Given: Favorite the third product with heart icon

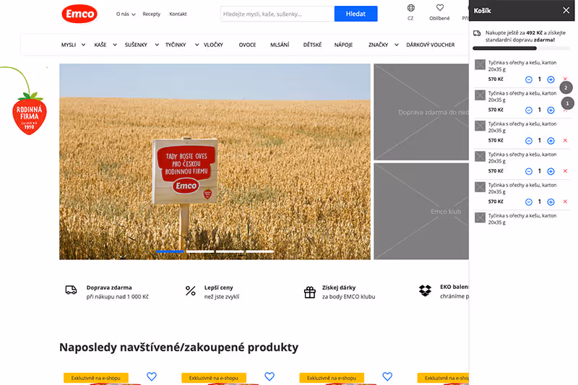Looking at the screenshot, I should coord(387,376).
